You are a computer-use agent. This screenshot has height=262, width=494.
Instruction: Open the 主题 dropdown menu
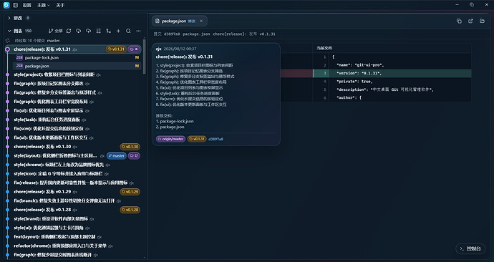click(43, 5)
